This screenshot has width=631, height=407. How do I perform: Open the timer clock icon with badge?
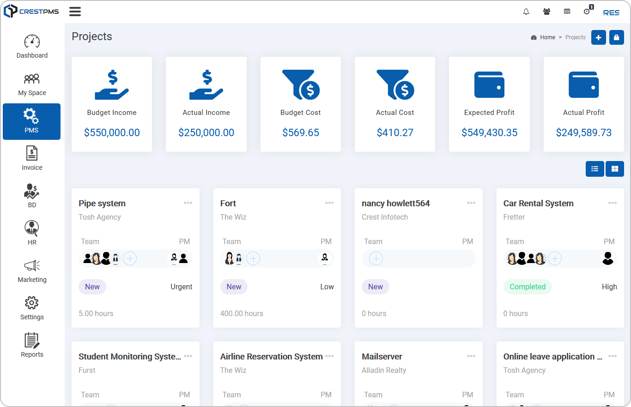click(588, 11)
